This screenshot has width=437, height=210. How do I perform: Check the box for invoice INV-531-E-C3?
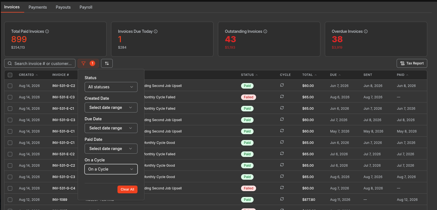coord(10,97)
